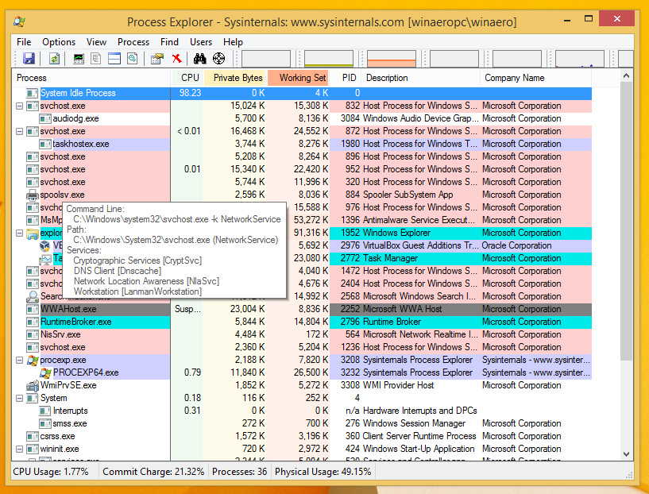Screen dimensions: 649x494
Task: Open Properties via the toolbar icon
Action: [x=156, y=59]
